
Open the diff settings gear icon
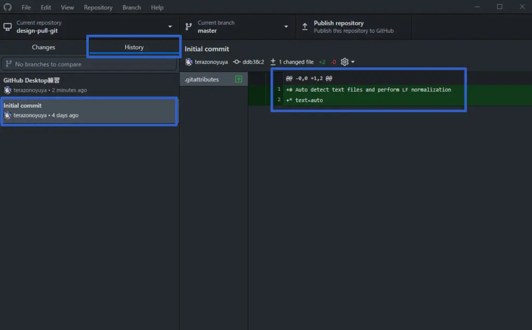click(x=344, y=62)
